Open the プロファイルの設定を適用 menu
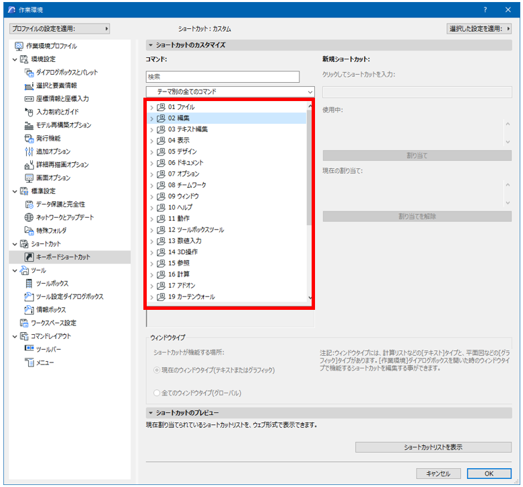The height and width of the screenshot is (487, 523). [60, 29]
